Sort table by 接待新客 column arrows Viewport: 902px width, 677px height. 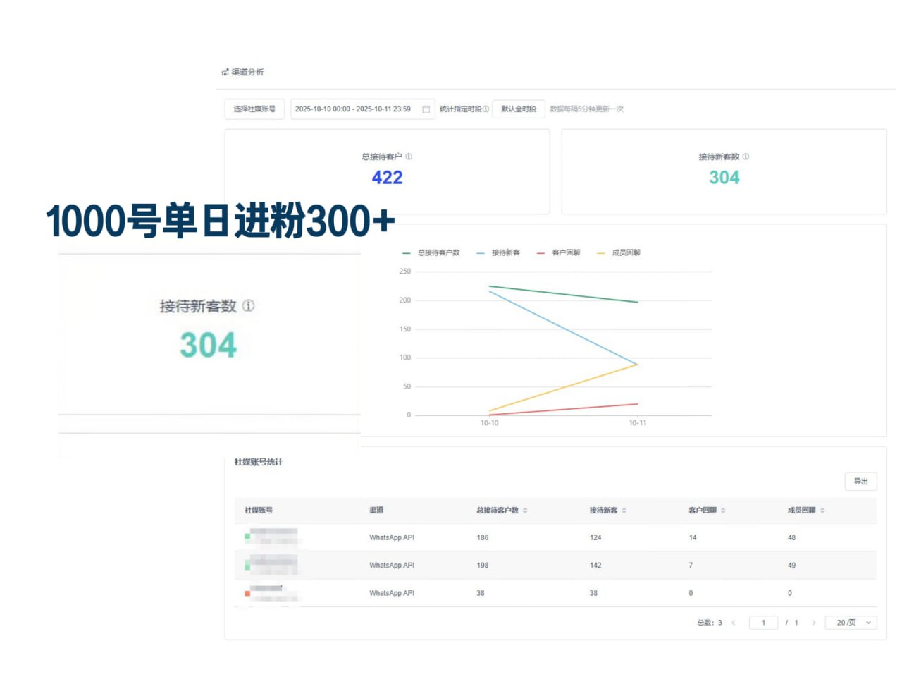point(624,511)
